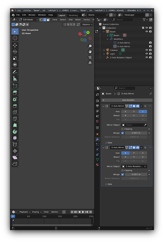Expand the Light tree item
The width and height of the screenshot is (164, 242).
coord(104,54)
